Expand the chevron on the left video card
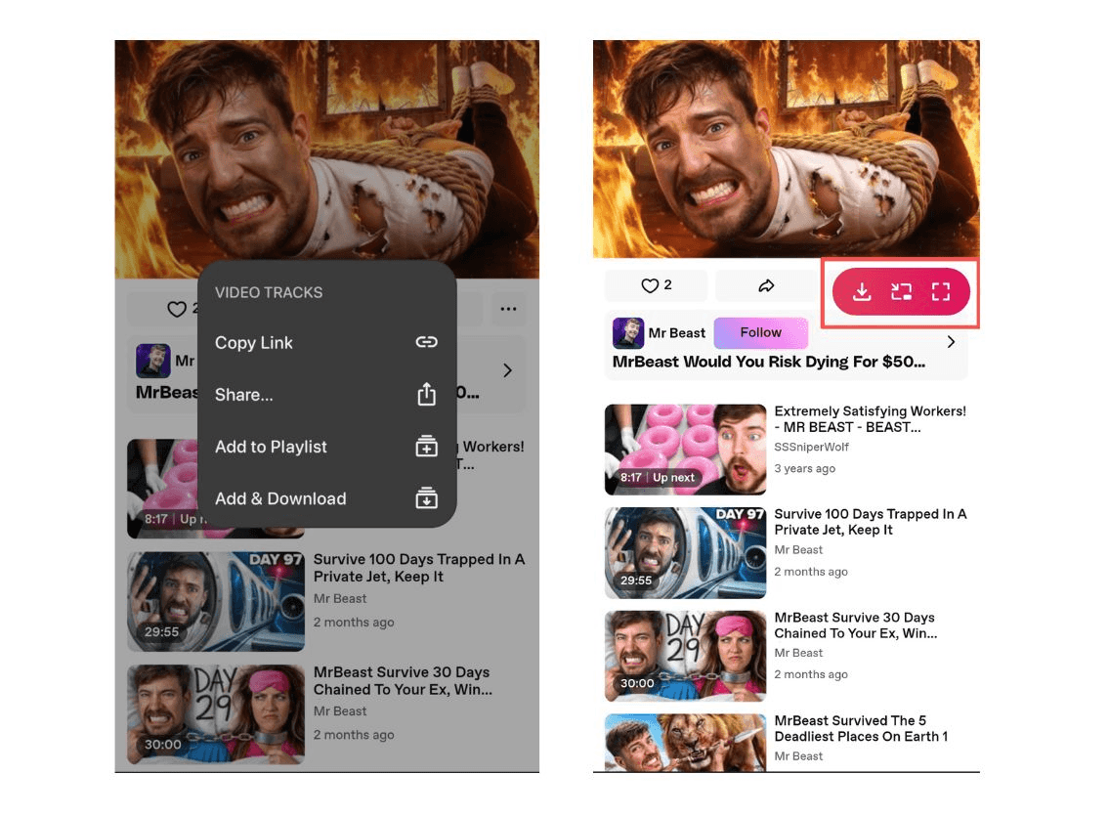1109x817 pixels. [x=507, y=369]
